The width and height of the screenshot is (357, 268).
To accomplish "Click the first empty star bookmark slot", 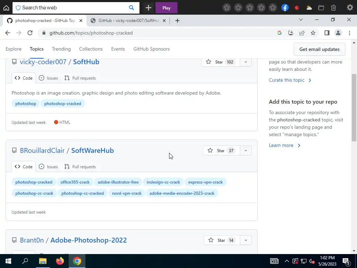I will [x=227, y=8].
